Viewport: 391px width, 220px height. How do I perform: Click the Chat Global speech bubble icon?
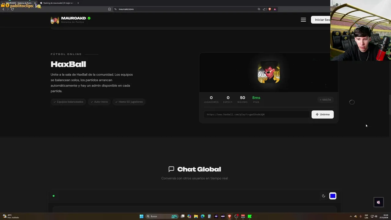pyautogui.click(x=171, y=169)
